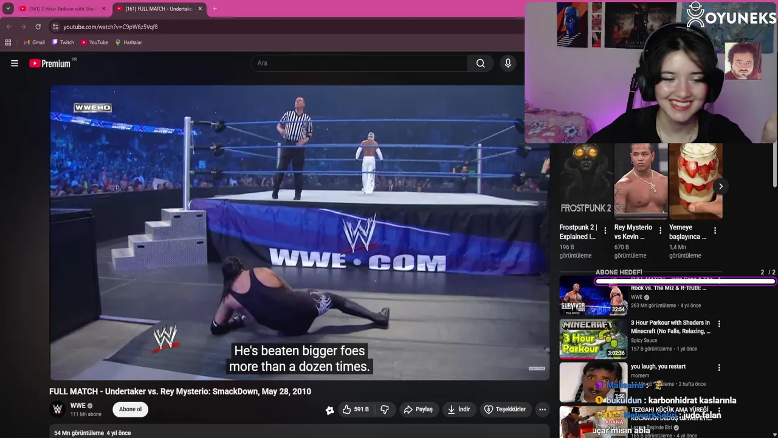The image size is (778, 438).
Task: Click into the Ara search field
Action: coord(359,63)
